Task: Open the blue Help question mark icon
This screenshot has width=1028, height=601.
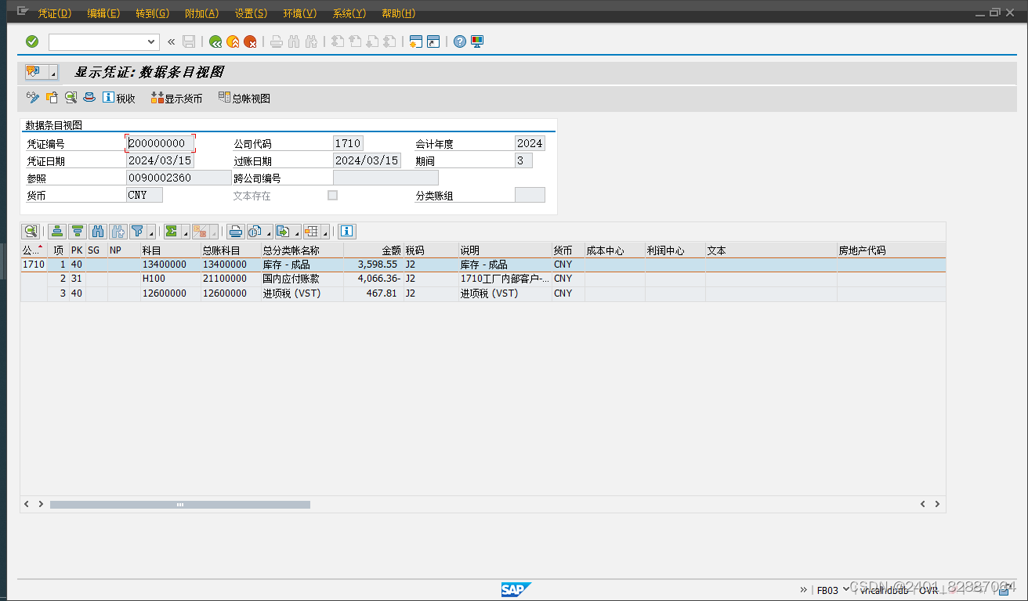Action: tap(460, 41)
